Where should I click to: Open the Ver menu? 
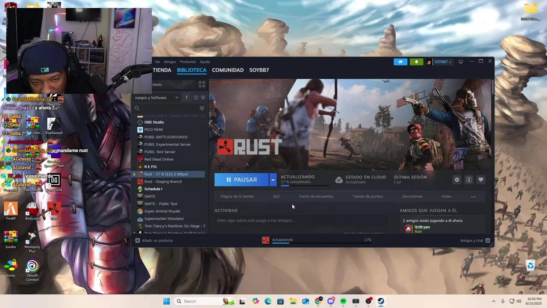(x=157, y=62)
